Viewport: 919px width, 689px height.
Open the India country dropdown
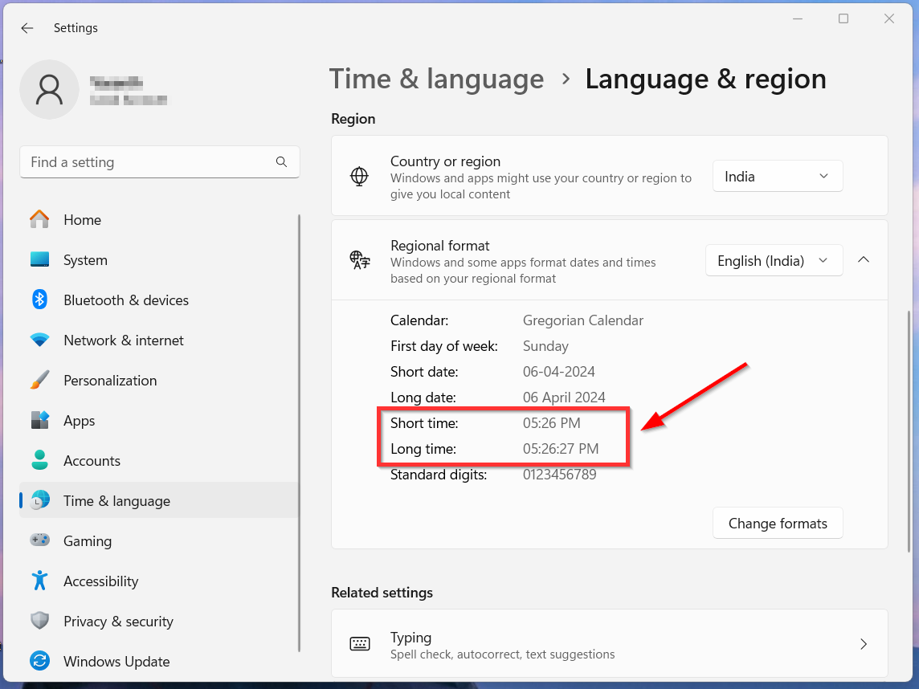[778, 176]
